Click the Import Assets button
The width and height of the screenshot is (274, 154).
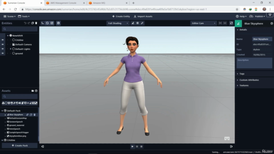coord(143,16)
